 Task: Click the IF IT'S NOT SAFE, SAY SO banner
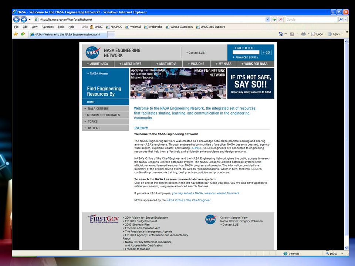(x=251, y=83)
